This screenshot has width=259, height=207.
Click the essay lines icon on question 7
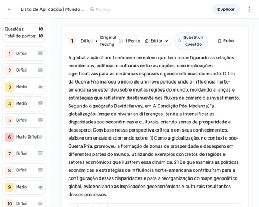coord(40,153)
